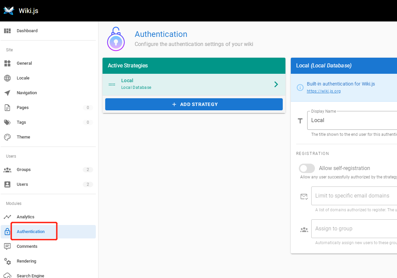The width and height of the screenshot is (397, 278).
Task: Click the Rendering gears icon
Action: pyautogui.click(x=7, y=261)
